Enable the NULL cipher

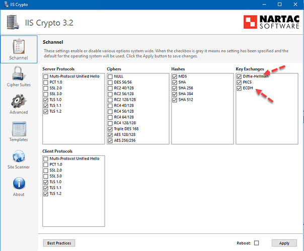(x=110, y=76)
